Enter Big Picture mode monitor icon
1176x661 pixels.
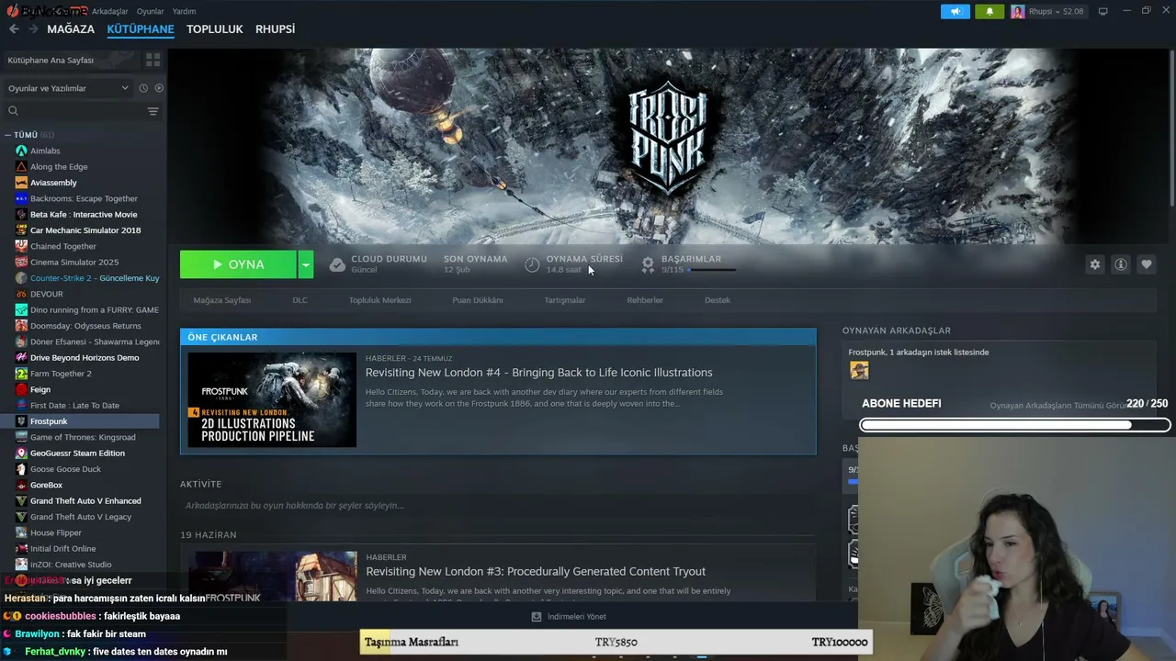click(x=1102, y=11)
